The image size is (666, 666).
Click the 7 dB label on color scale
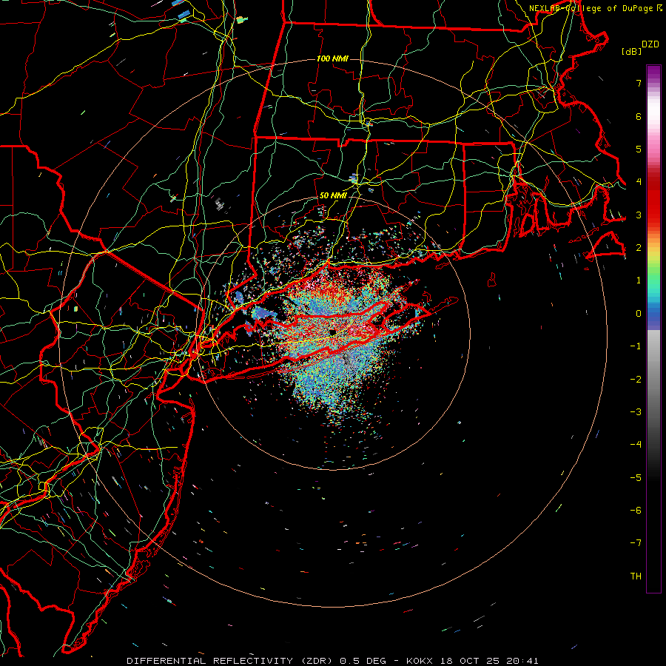point(639,84)
